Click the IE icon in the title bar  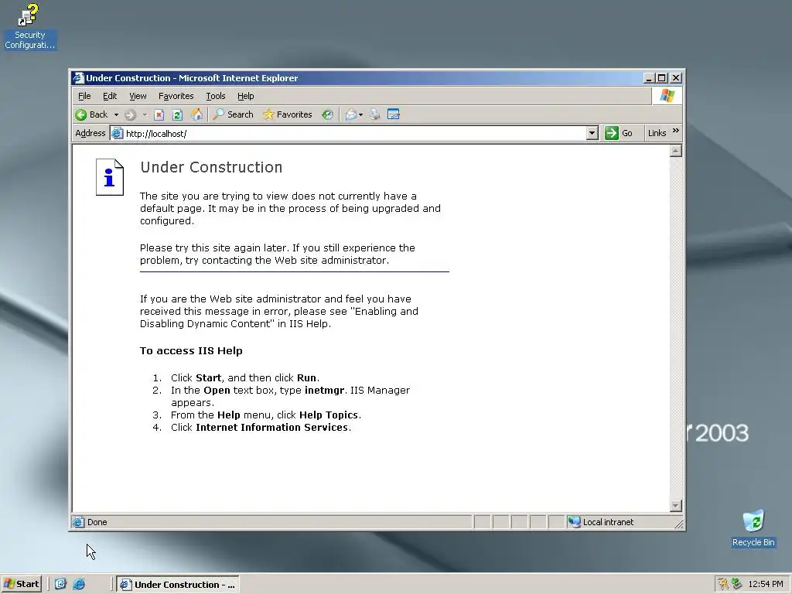(x=78, y=78)
